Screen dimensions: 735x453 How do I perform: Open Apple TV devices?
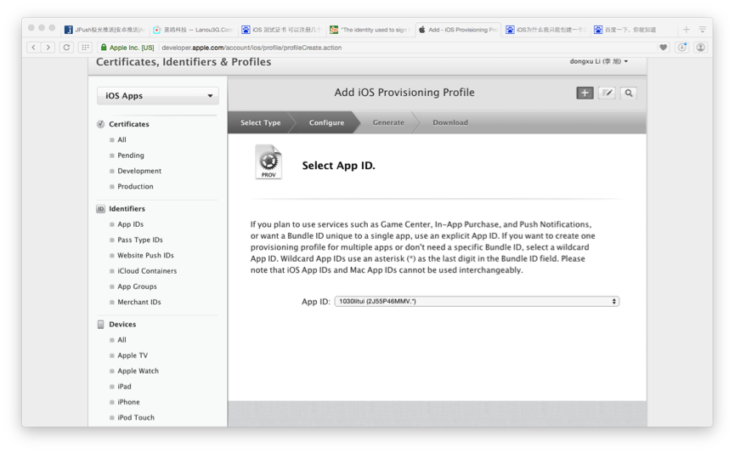point(133,355)
